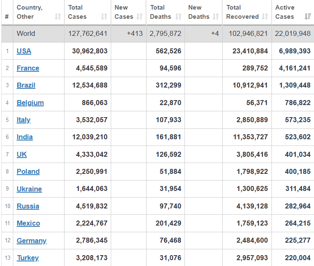
Task: Sort by Total Cases arrows icon
Action: 104,17
